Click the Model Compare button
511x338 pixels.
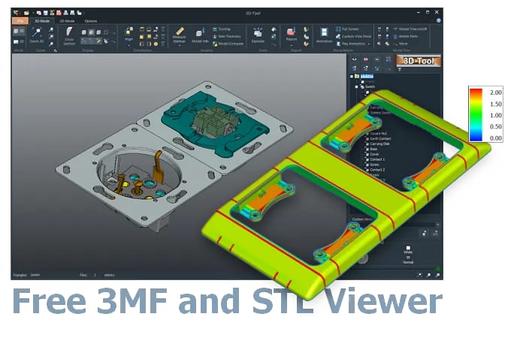pos(228,44)
